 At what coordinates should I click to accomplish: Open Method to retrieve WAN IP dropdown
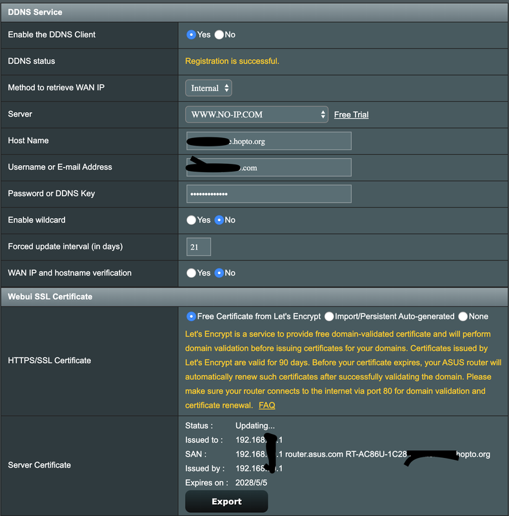208,88
